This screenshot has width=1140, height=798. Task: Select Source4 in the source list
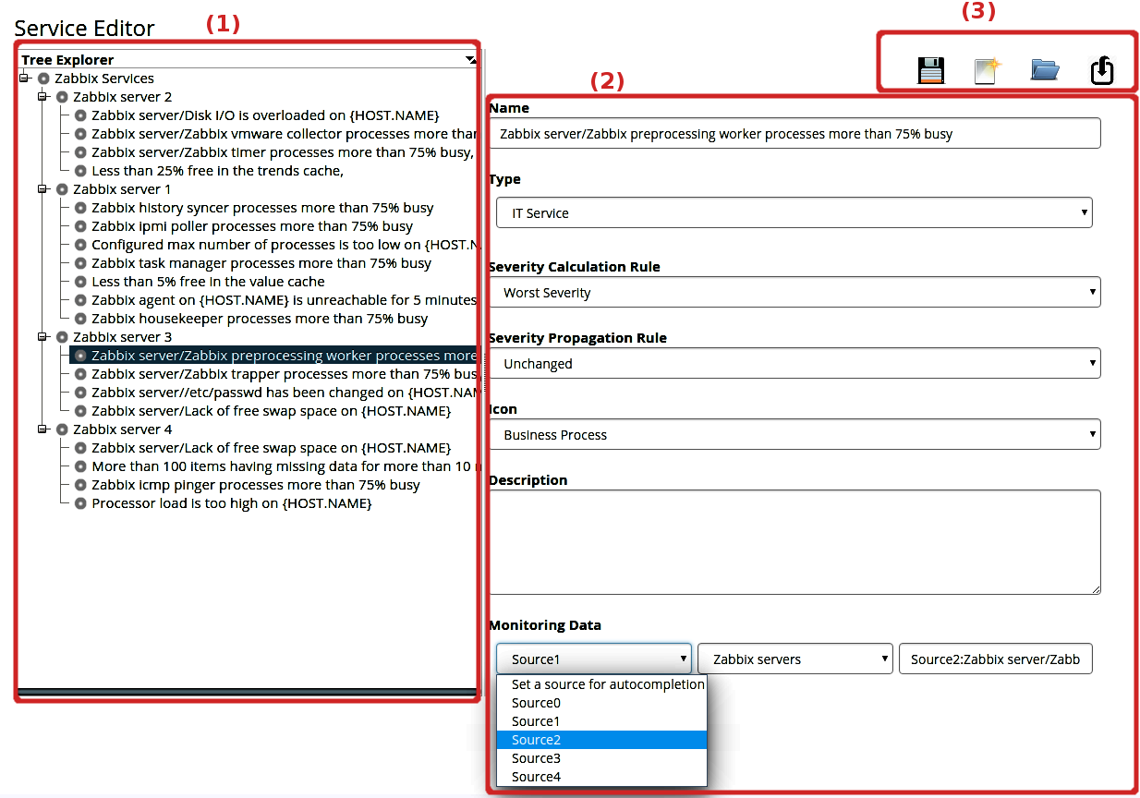click(537, 777)
